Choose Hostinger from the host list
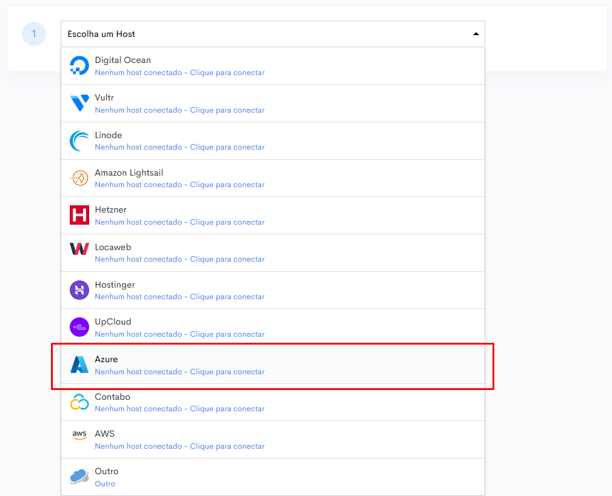The image size is (612, 496). click(273, 290)
